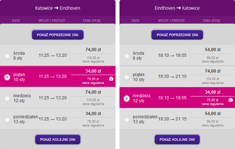
Task: Show previous days for Eindhoven to Katowice
Action: point(177,35)
